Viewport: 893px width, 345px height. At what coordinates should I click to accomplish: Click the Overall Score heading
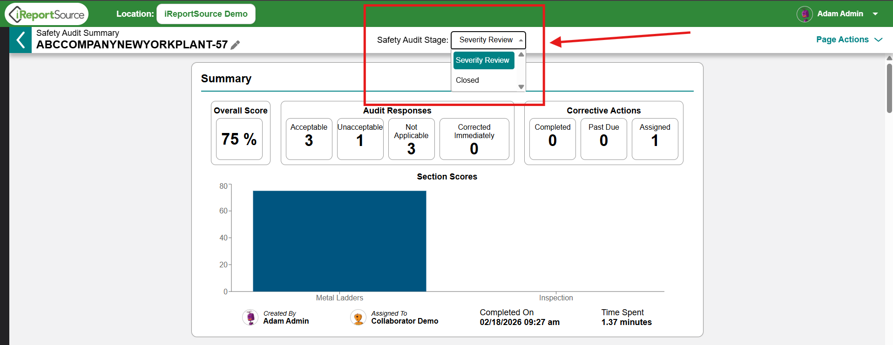pyautogui.click(x=241, y=111)
